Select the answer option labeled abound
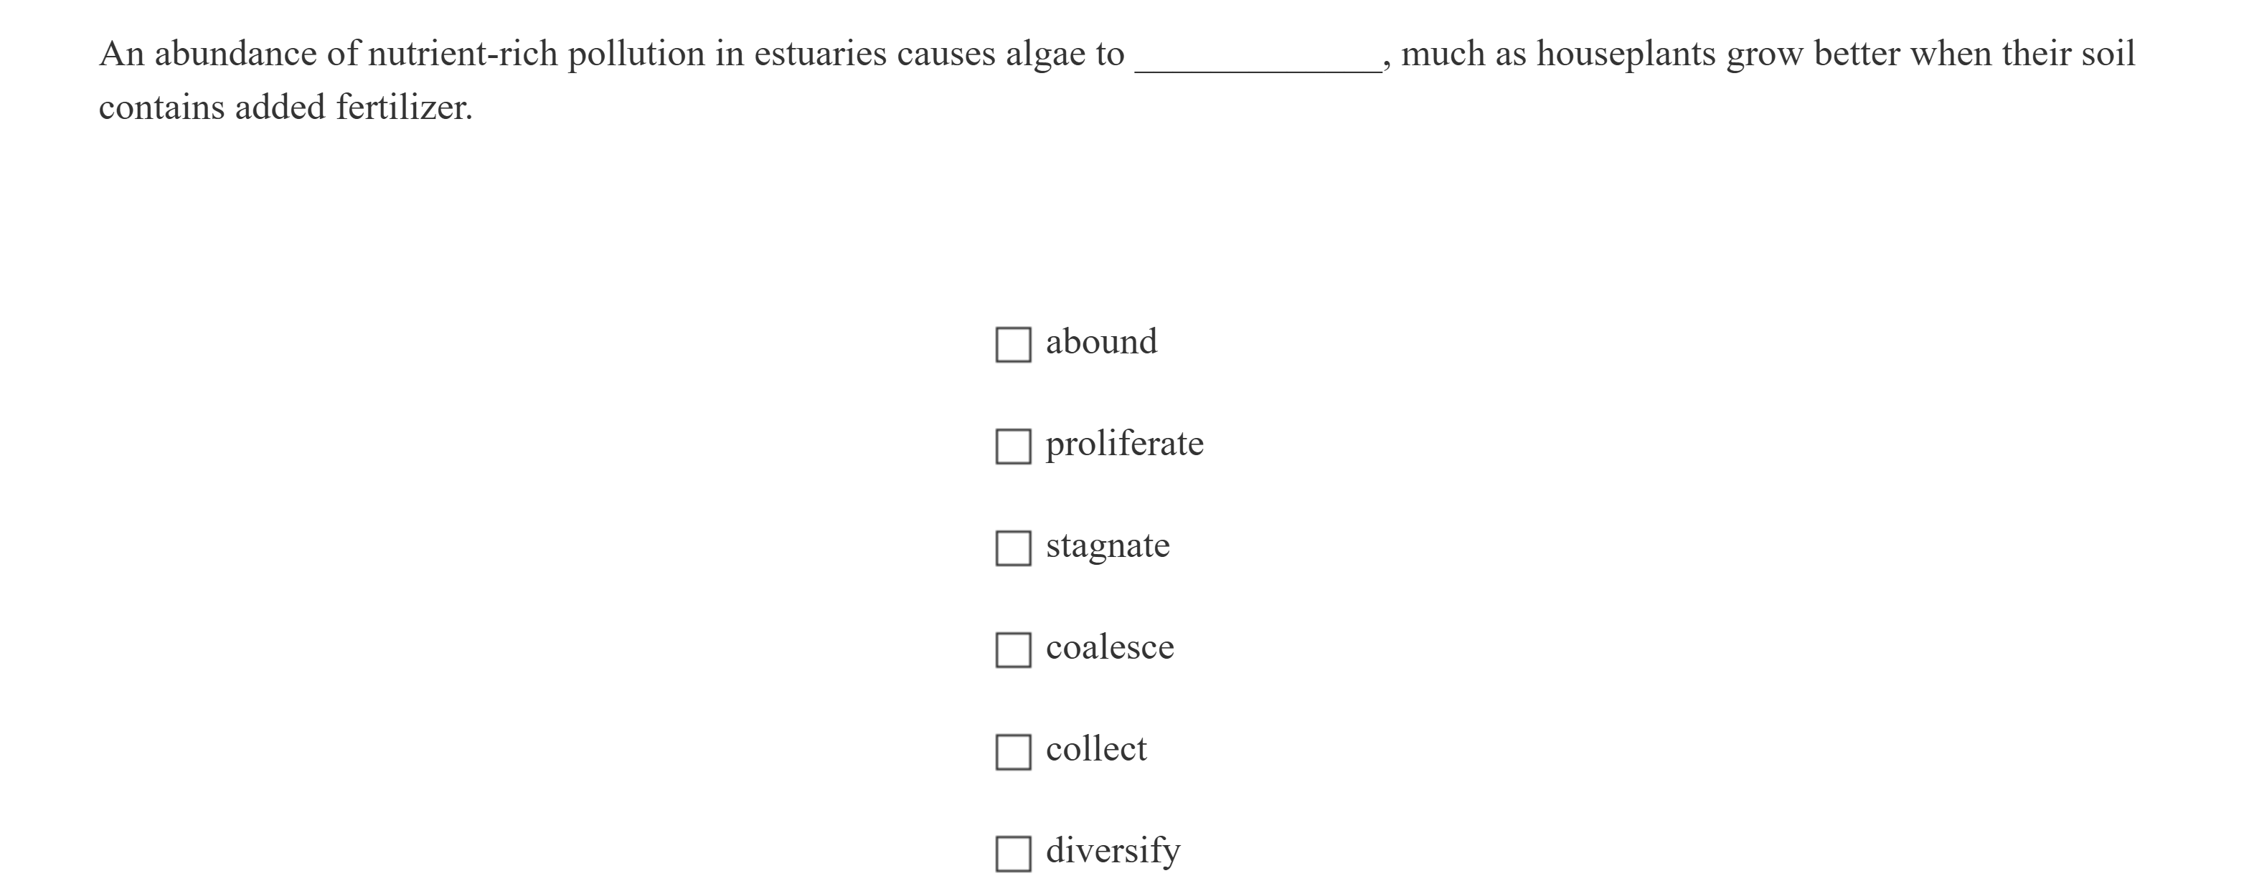 (x=1102, y=341)
